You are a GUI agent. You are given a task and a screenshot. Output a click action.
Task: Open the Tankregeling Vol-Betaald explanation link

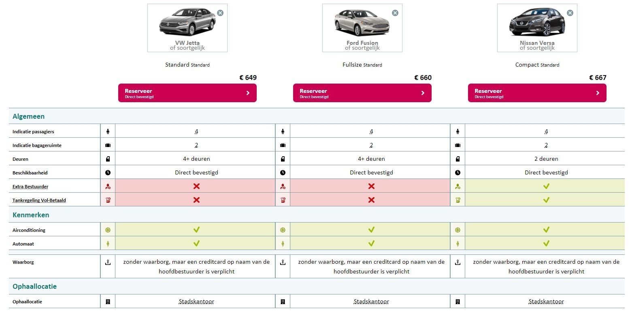pos(39,200)
